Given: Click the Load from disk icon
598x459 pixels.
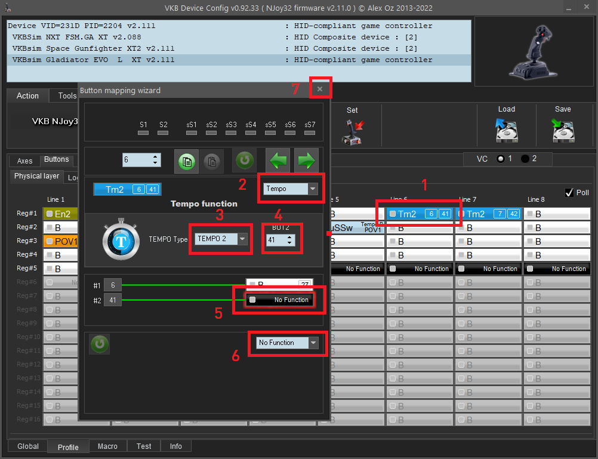Looking at the screenshot, I should tap(506, 130).
